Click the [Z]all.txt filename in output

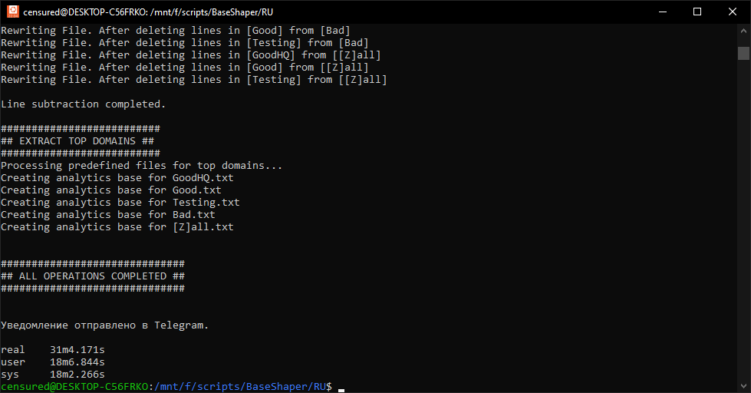point(203,227)
